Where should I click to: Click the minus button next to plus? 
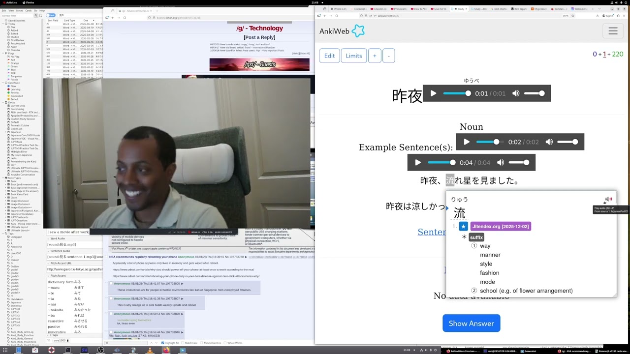(x=388, y=56)
